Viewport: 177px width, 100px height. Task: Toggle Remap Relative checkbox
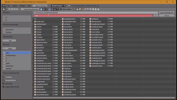coord(4,80)
